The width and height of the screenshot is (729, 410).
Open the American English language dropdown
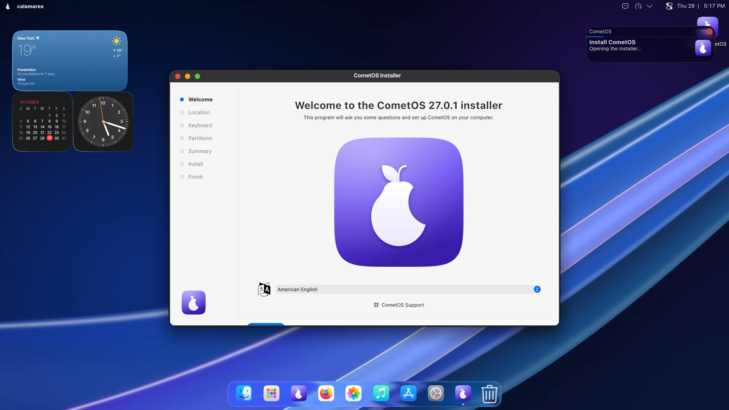[x=408, y=289]
